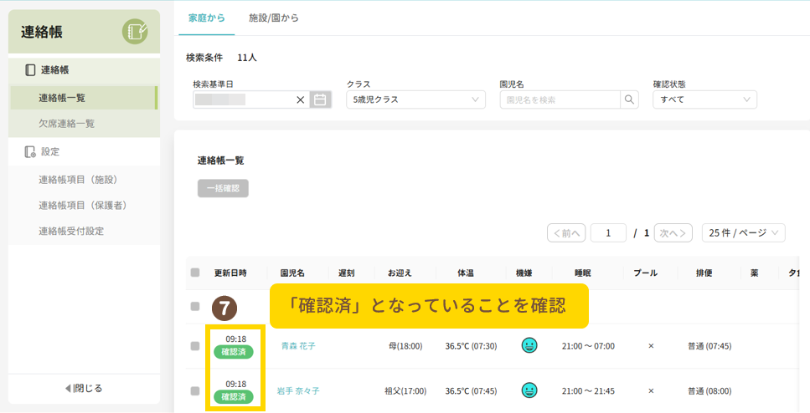This screenshot has width=810, height=413.
Task: Click the 連絡帳 book icon in sidebar
Action: click(30, 70)
